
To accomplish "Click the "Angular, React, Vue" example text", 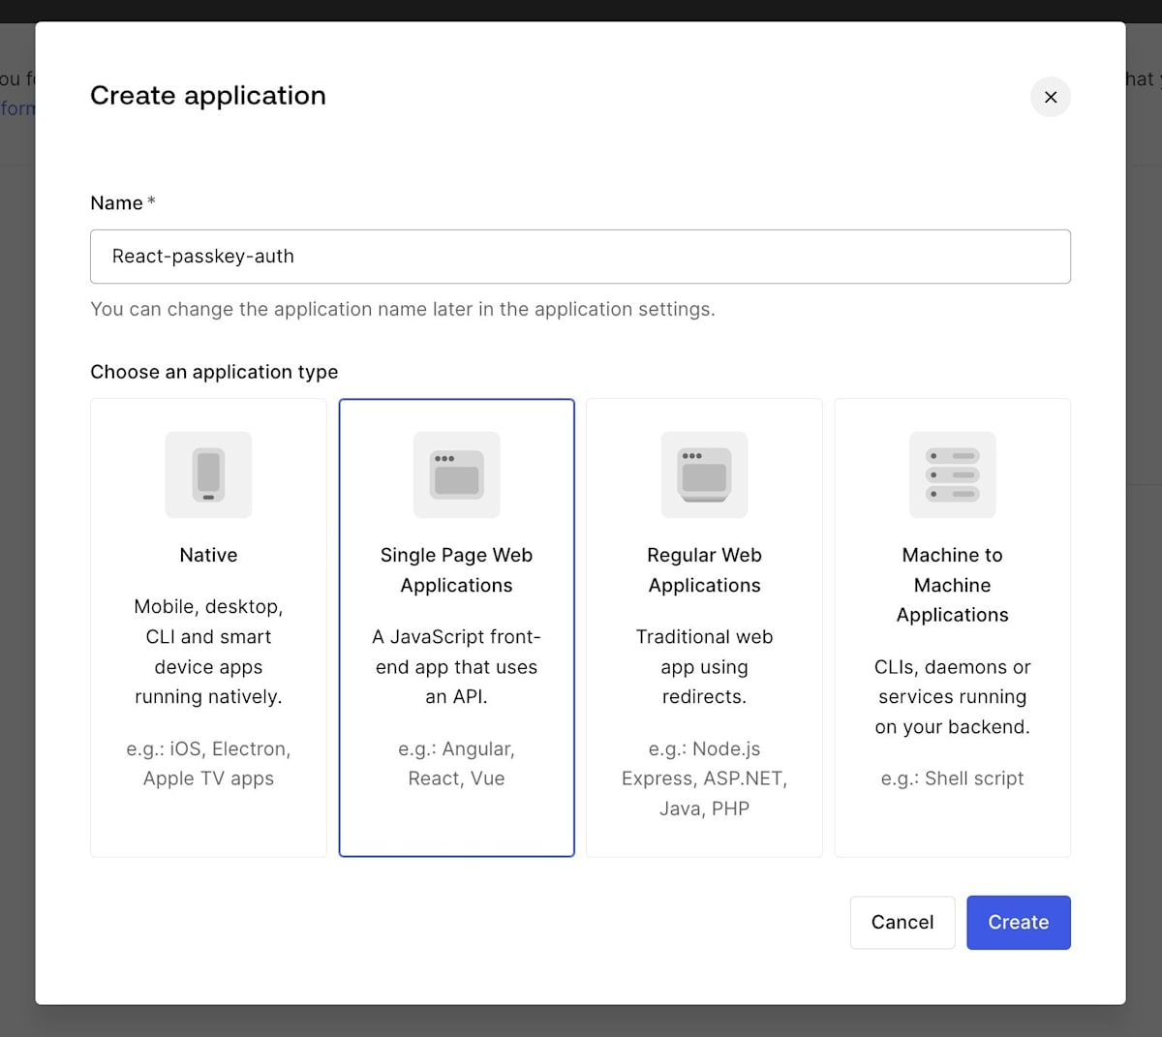I will tap(456, 763).
